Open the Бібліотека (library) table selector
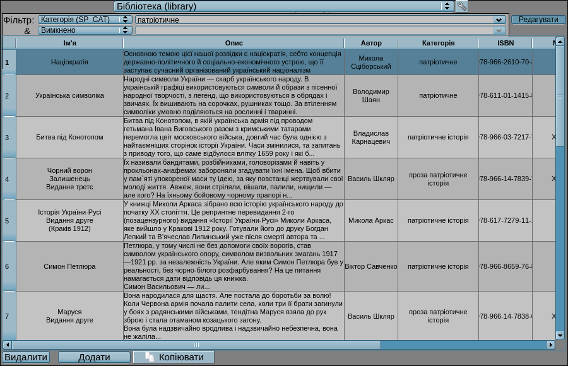568x366 pixels. (x=284, y=6)
